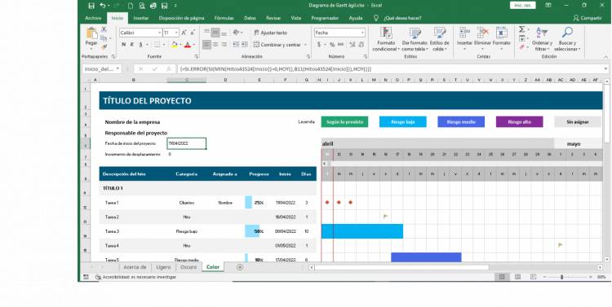612x307 pixels.
Task: Switch to Disposición de página tab
Action: pos(181,18)
